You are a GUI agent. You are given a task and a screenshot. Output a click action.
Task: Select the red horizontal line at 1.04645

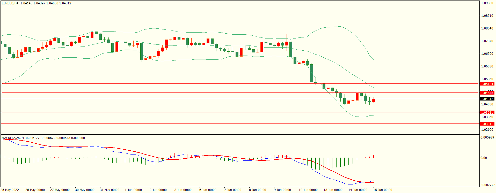pyautogui.click(x=240, y=92)
